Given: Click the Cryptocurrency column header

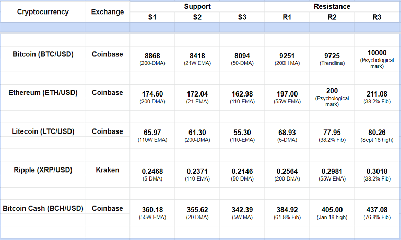Looking at the screenshot, I should click(x=43, y=12).
